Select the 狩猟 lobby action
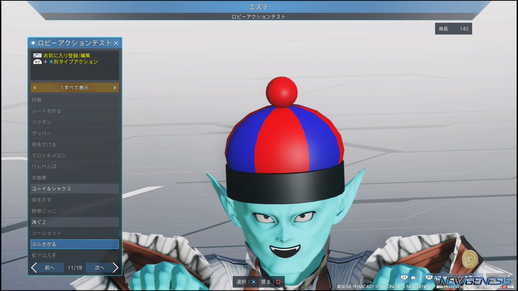518x291 pixels. point(75,100)
